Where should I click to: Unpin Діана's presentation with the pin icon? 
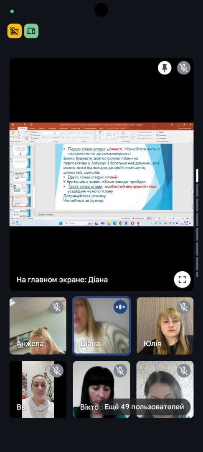(x=165, y=68)
